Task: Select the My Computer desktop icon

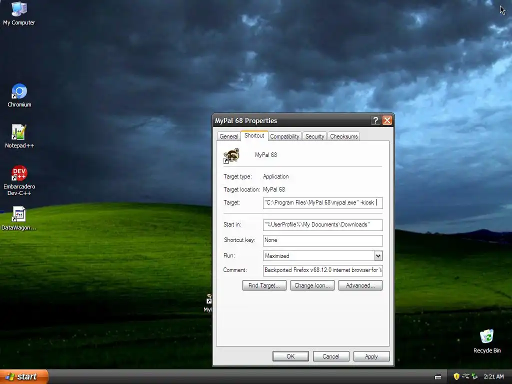Action: [x=19, y=13]
